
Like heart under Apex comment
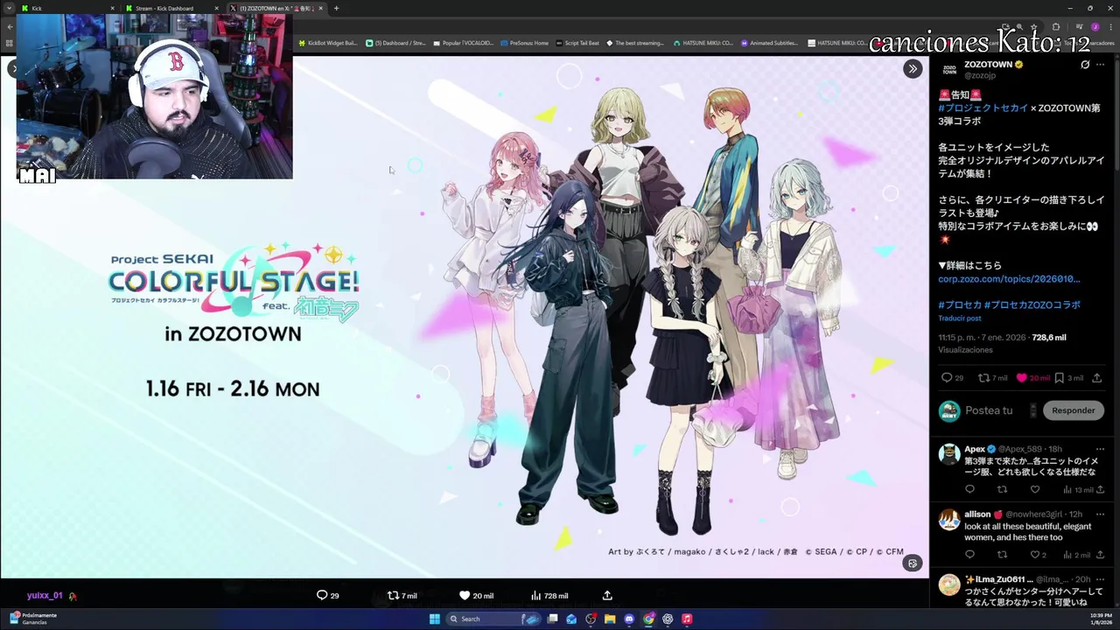(1035, 489)
